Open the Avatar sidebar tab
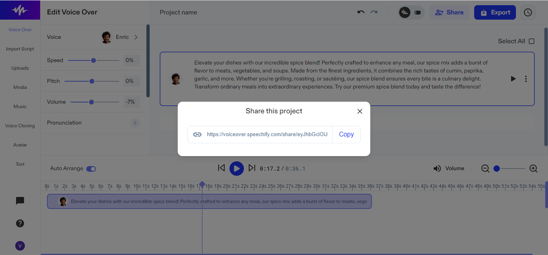Image resolution: width=548 pixels, height=255 pixels. click(20, 145)
